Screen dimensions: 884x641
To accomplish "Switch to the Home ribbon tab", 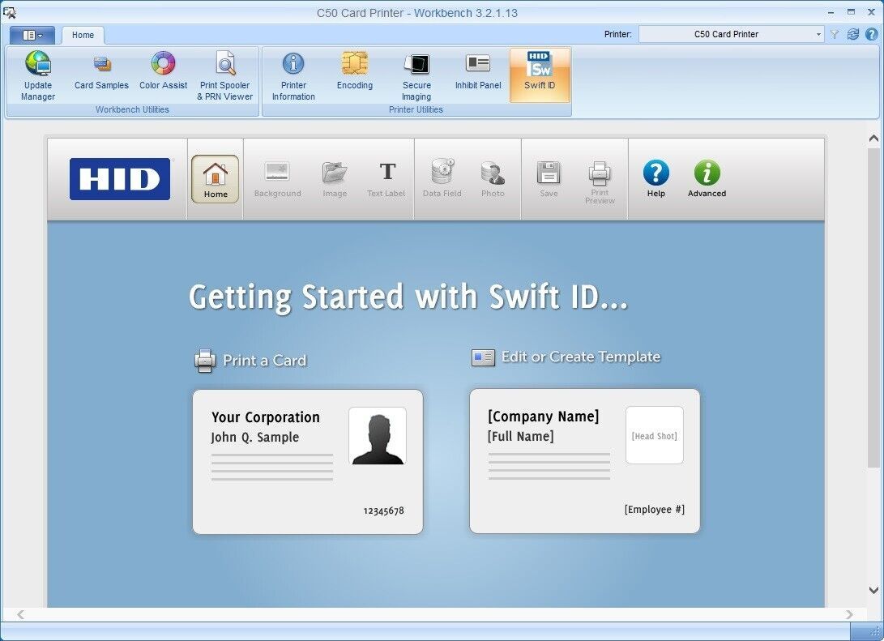I will coord(83,35).
